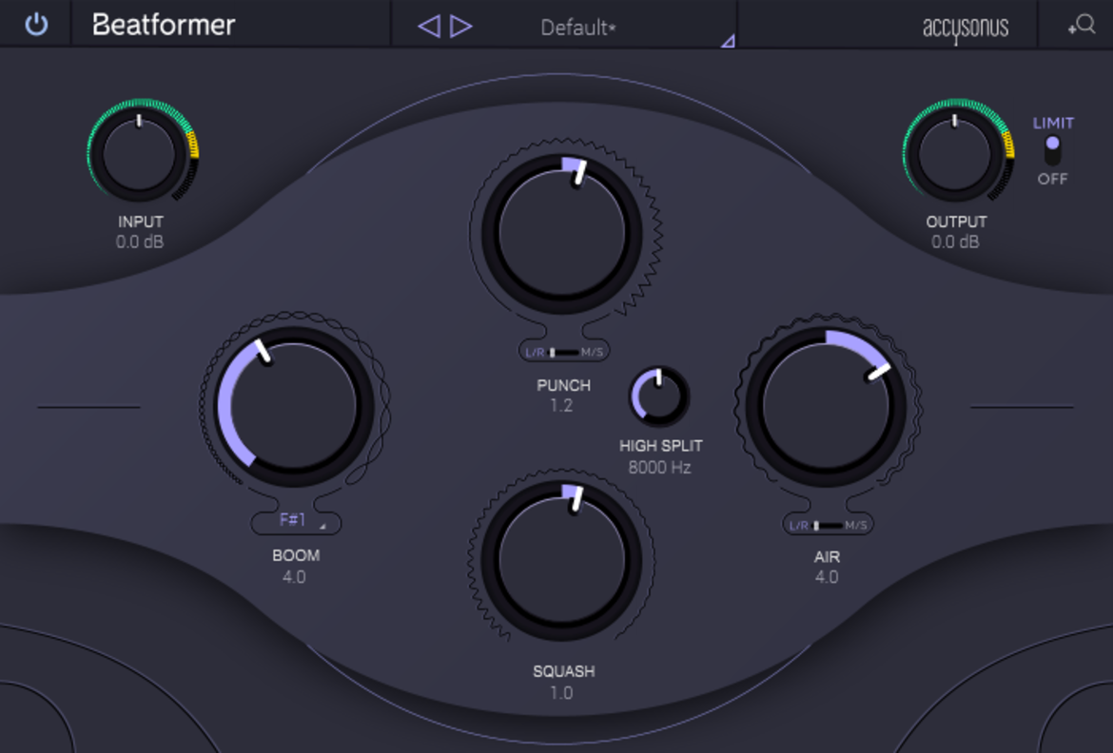Click the zoom magnifier icon
This screenshot has width=1113, height=753.
click(1082, 25)
